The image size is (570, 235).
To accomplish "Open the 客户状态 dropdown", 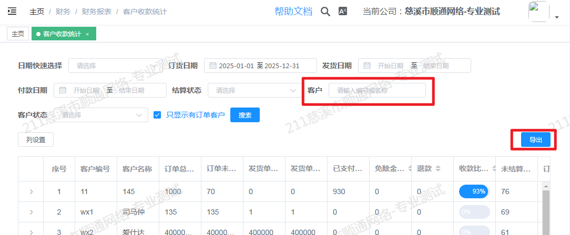I will tap(100, 115).
